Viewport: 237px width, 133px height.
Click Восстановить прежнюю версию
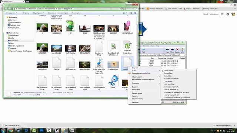point(143,79)
